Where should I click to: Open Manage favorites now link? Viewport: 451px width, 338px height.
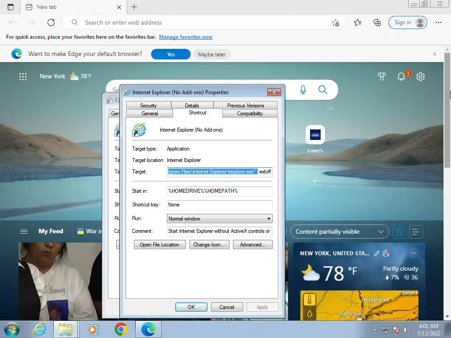point(185,37)
